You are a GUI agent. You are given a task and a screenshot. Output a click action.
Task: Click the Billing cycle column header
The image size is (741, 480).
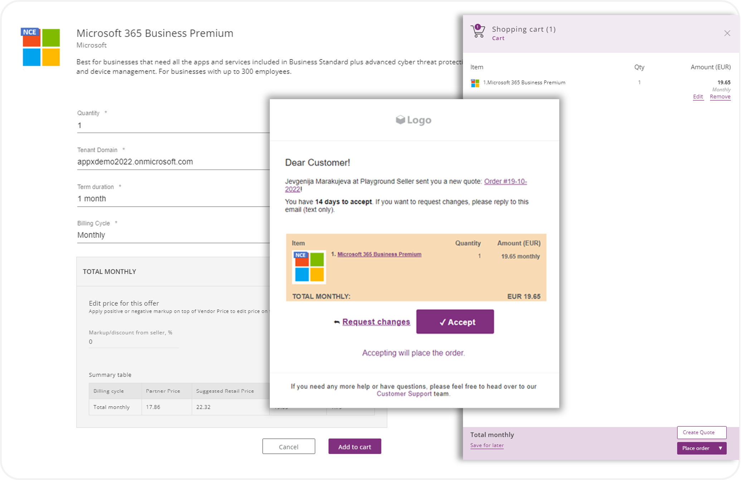coord(108,391)
